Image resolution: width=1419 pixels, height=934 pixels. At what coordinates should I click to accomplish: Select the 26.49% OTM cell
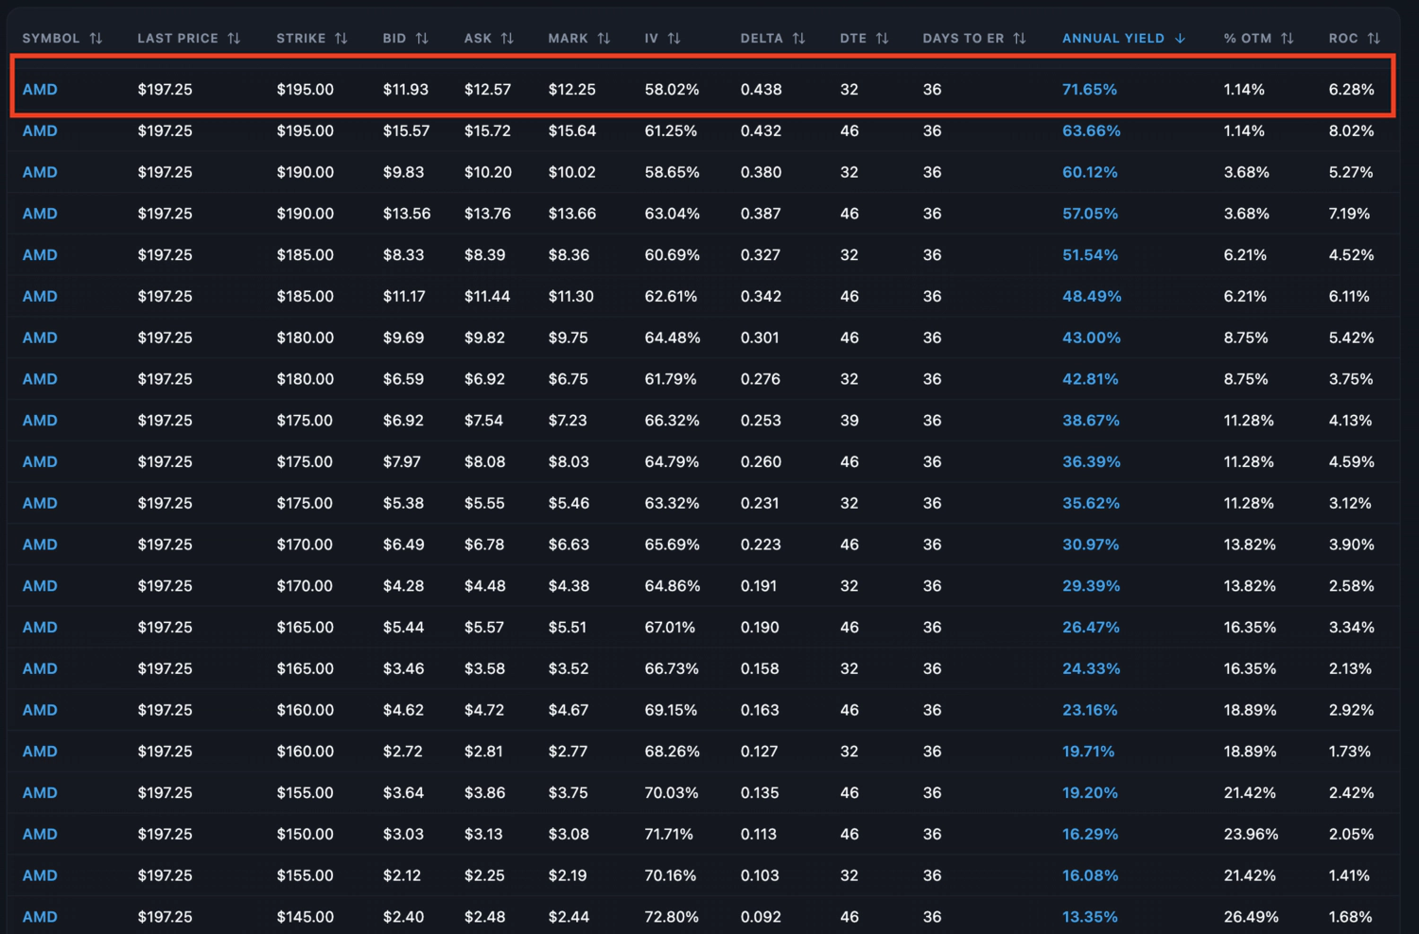(x=1251, y=917)
